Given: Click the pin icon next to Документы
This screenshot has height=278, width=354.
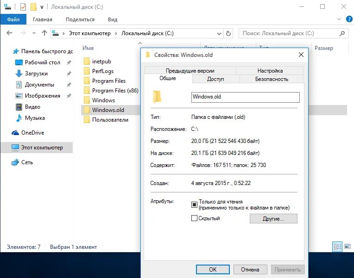Looking at the screenshot, I should pos(69,85).
